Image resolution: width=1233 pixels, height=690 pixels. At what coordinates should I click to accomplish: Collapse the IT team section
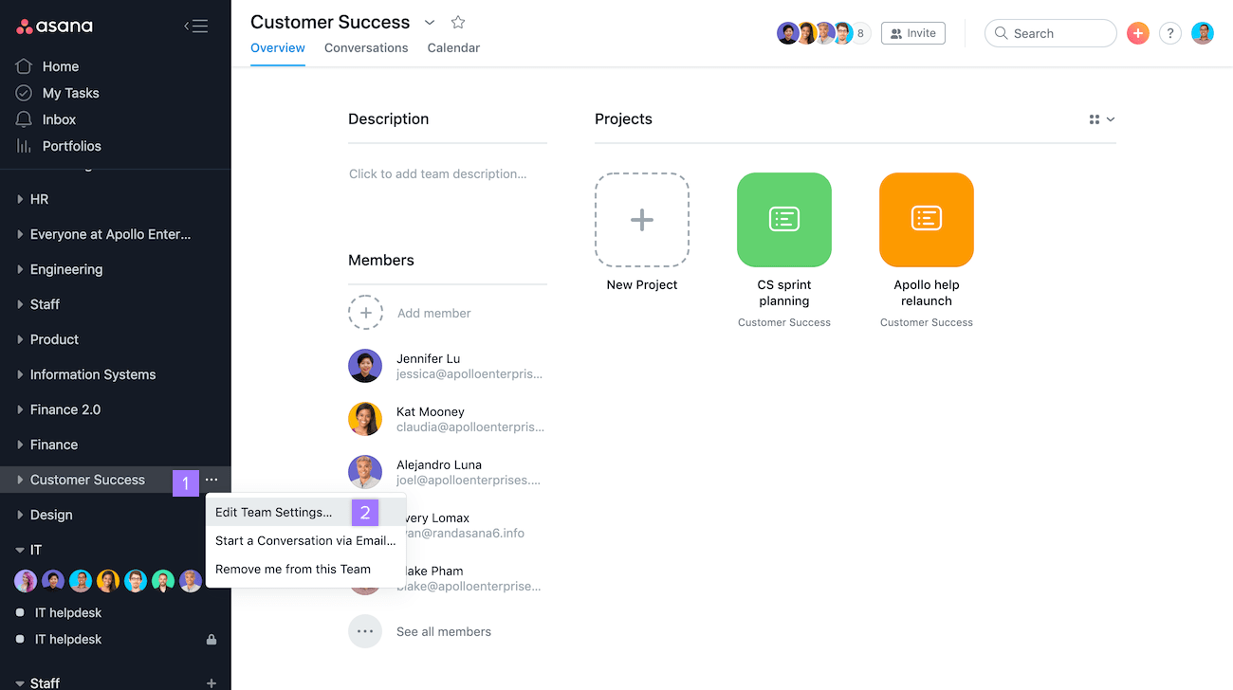click(x=20, y=550)
